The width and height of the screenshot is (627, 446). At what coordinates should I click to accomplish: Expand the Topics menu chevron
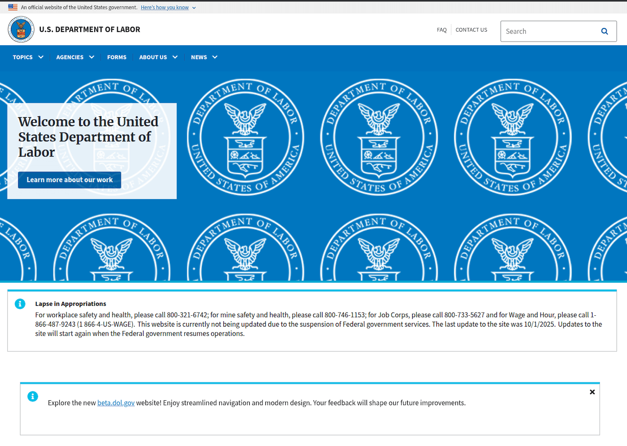pos(41,57)
